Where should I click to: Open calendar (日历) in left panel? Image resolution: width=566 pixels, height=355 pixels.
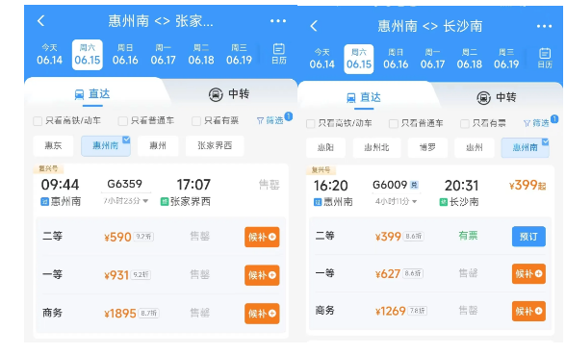[x=279, y=54]
